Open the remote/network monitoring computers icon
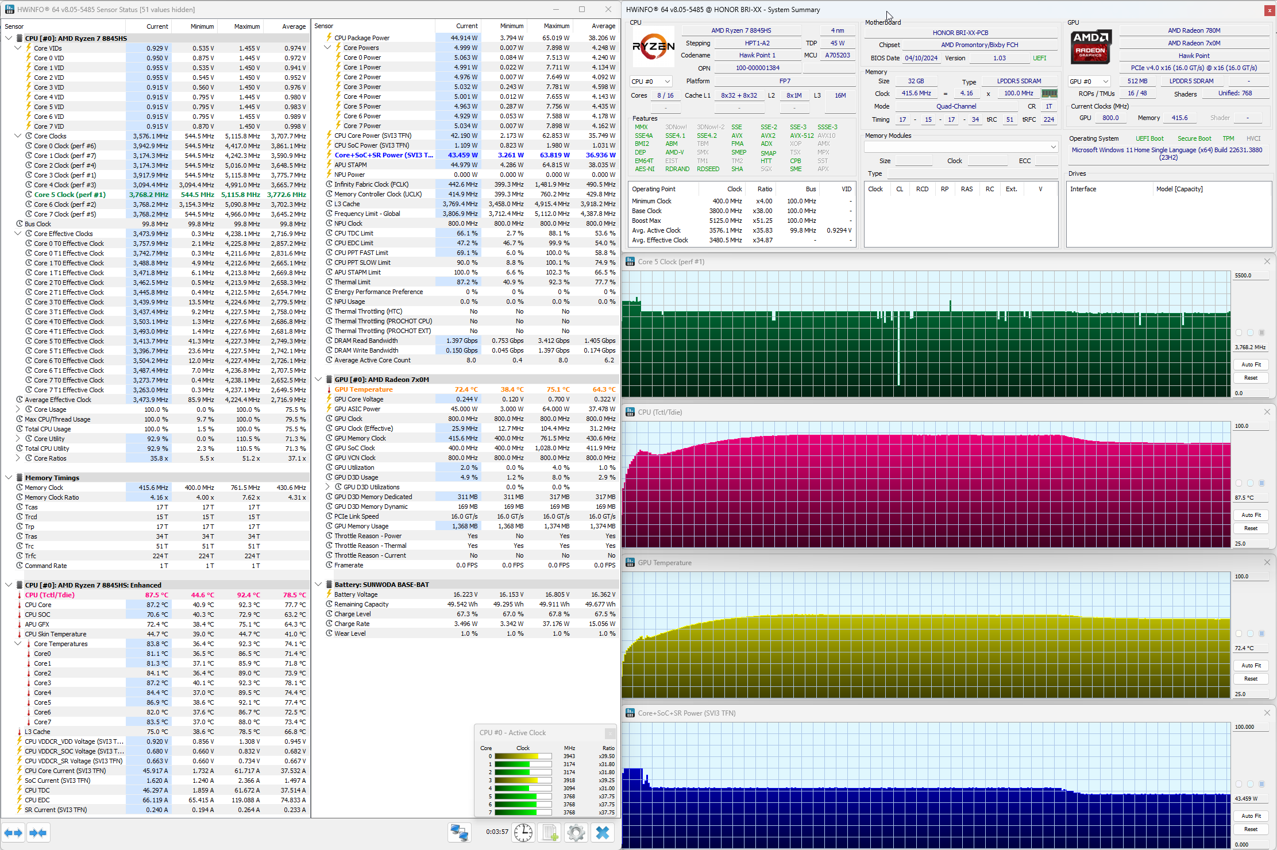This screenshot has height=850, width=1277. [x=459, y=832]
